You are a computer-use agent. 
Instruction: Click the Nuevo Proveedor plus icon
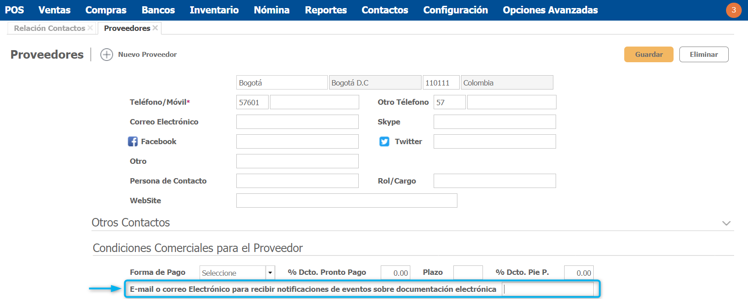107,55
